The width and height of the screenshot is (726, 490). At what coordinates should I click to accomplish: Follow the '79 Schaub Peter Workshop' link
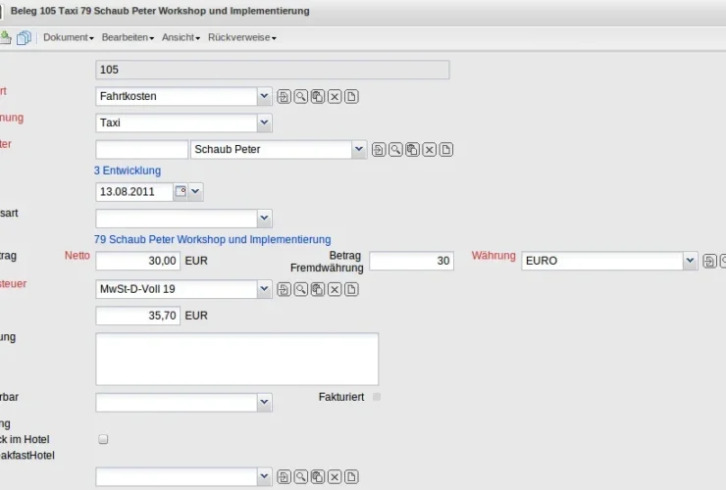(212, 239)
